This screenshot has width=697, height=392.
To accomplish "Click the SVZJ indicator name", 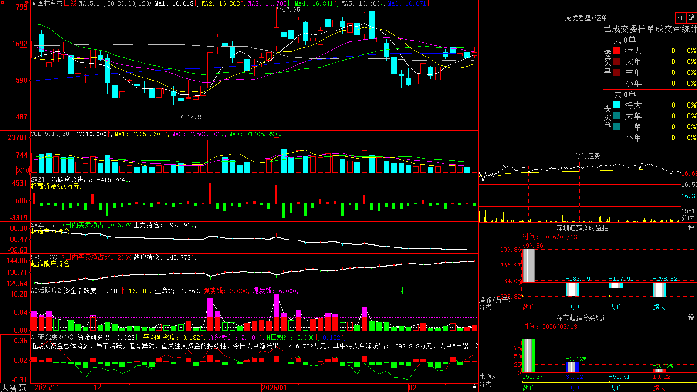I will (38, 179).
